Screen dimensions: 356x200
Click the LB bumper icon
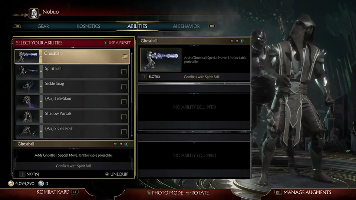(17, 26)
